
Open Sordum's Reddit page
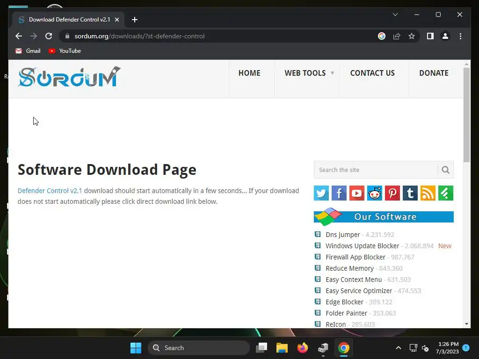tap(375, 193)
